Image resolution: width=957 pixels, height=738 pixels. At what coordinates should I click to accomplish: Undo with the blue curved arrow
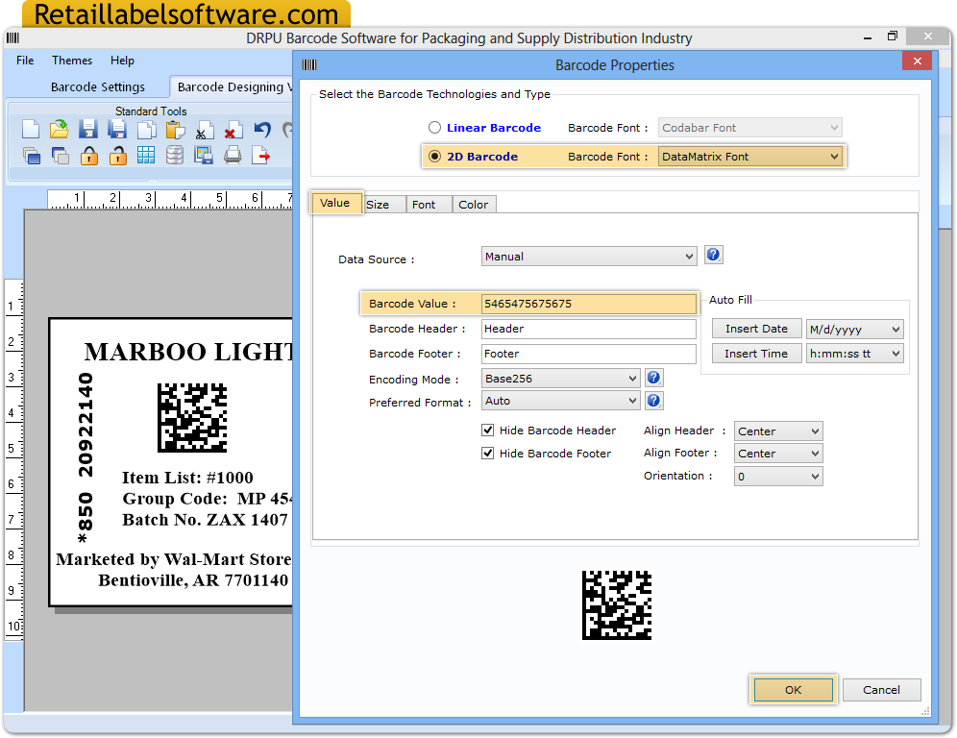(x=262, y=130)
